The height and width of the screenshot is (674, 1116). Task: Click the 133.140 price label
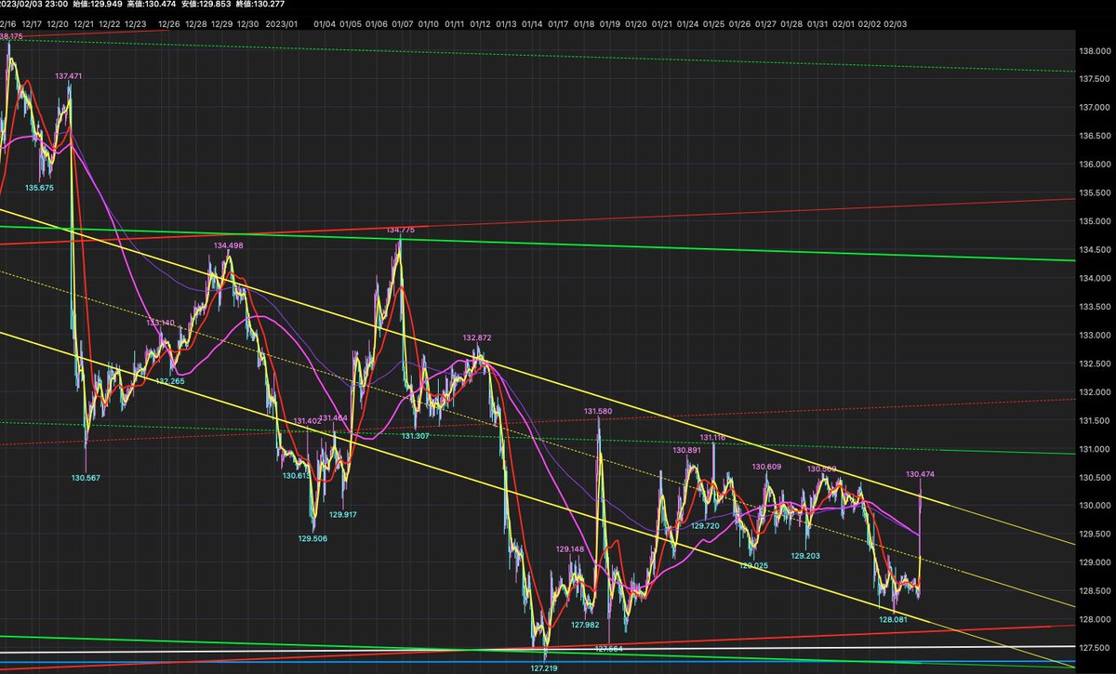160,323
